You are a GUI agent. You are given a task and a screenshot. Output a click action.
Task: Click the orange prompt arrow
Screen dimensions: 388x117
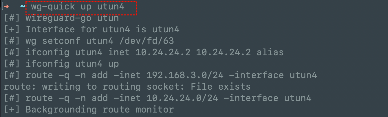(6, 7)
